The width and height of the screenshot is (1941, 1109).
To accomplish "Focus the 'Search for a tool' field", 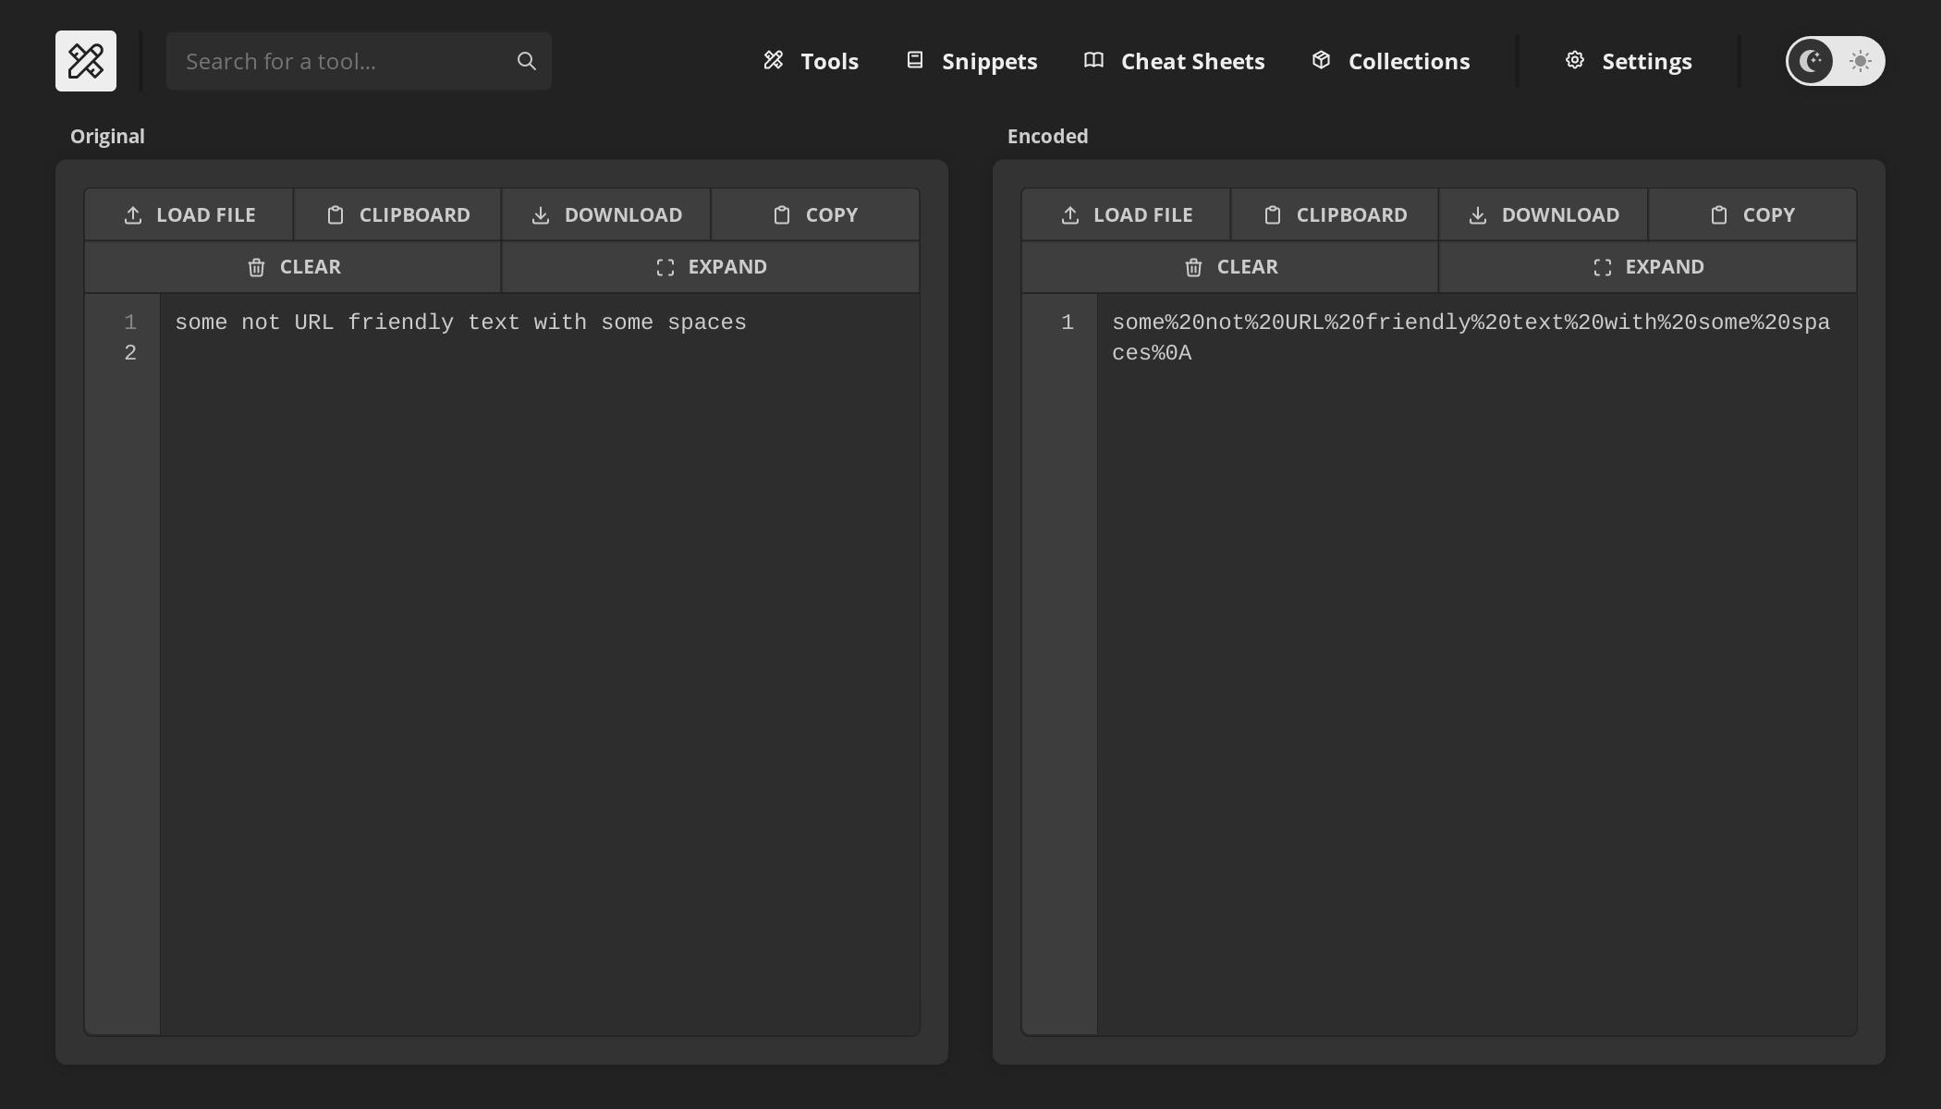I will coord(359,61).
